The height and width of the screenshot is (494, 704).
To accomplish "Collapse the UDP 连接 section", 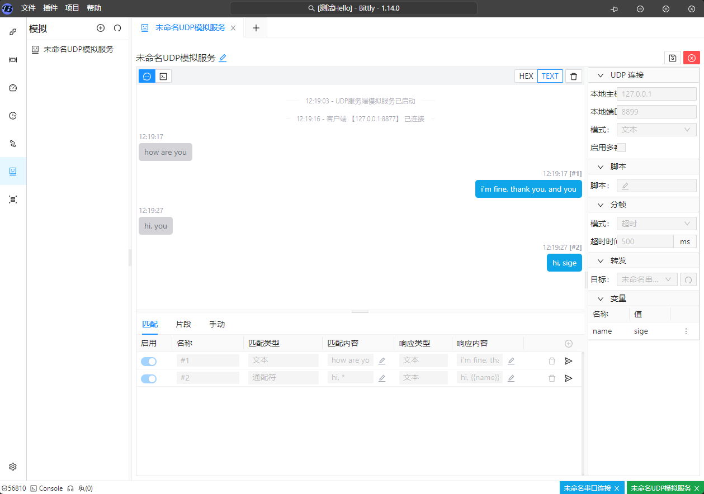I will pos(601,75).
